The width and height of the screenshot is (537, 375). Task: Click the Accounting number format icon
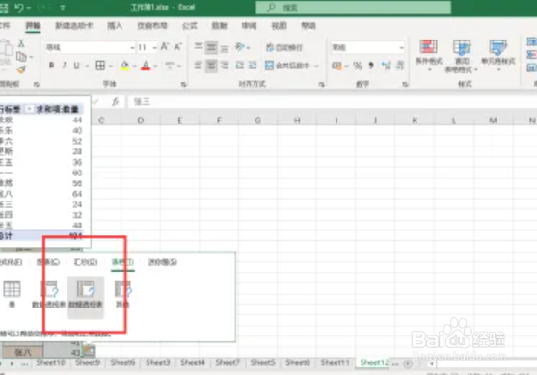336,66
